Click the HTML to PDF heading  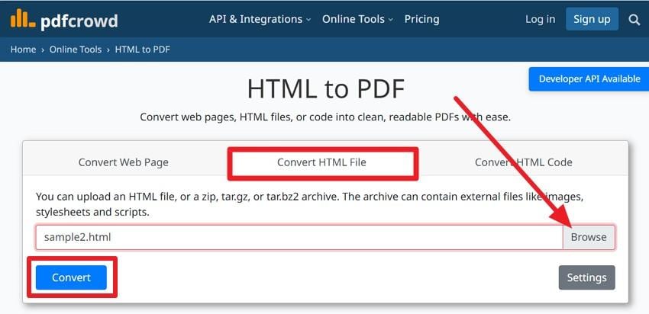point(326,88)
